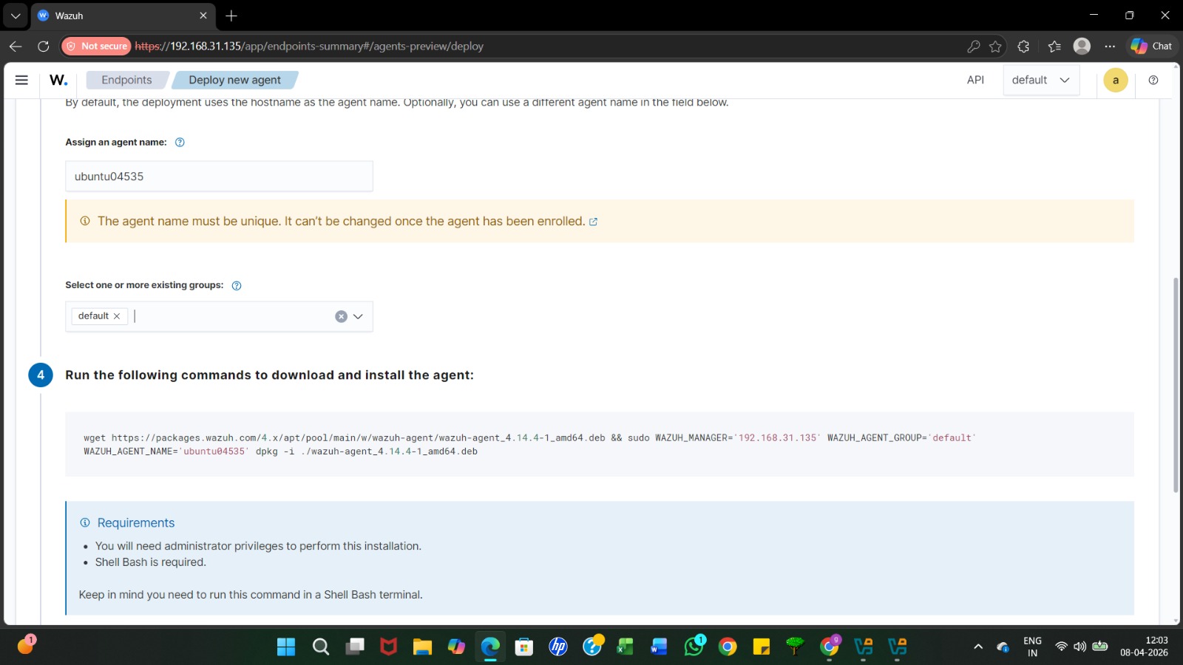Open Sticky Notes from the taskbar
The width and height of the screenshot is (1183, 665).
click(x=762, y=647)
